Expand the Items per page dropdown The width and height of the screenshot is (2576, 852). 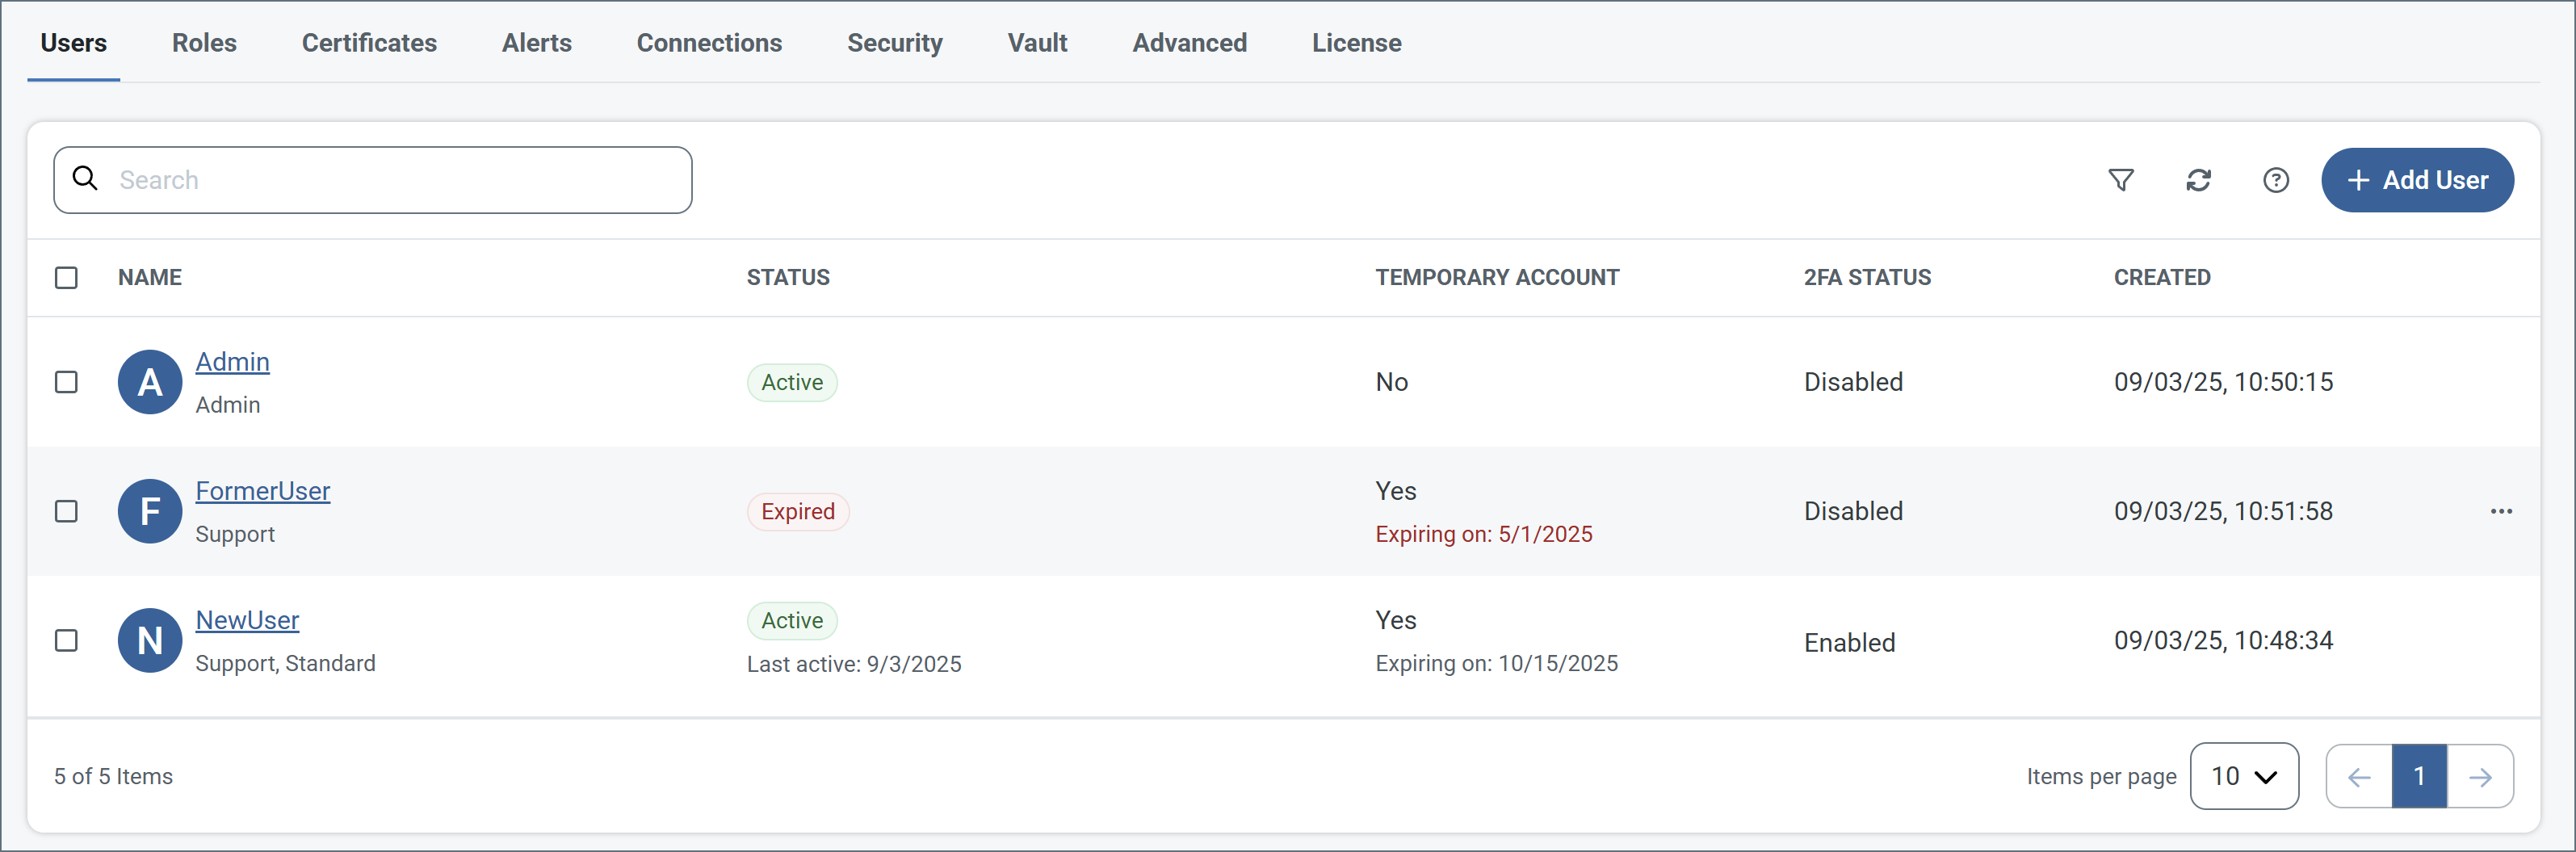[x=2243, y=776]
